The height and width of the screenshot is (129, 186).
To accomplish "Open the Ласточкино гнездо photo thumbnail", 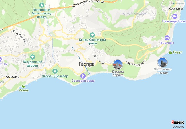I will (162, 62).
